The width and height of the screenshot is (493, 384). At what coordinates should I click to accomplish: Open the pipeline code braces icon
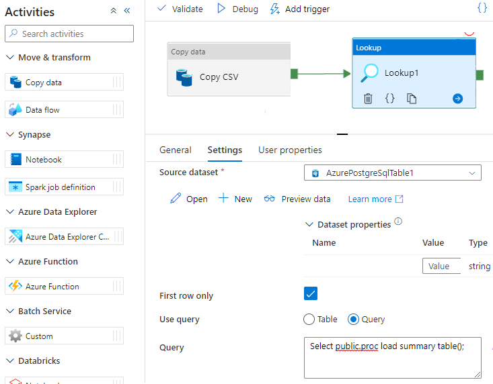tap(482, 7)
